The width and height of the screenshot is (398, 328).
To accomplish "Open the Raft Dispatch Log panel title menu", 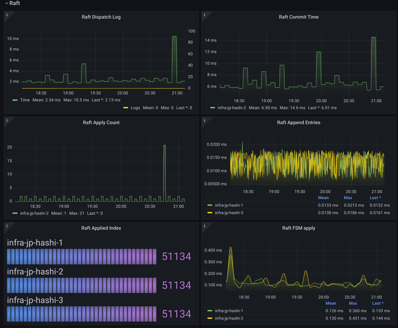I will [101, 17].
